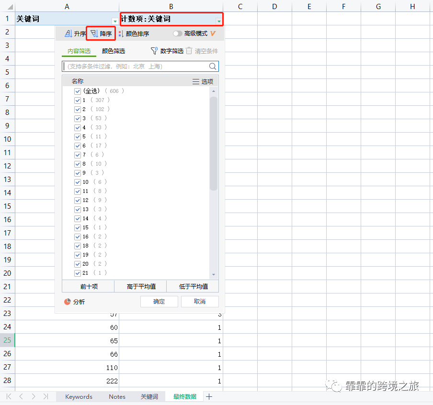Uncheck value 15 (1) checkbox
Image resolution: width=433 pixels, height=405 pixels.
(x=78, y=227)
